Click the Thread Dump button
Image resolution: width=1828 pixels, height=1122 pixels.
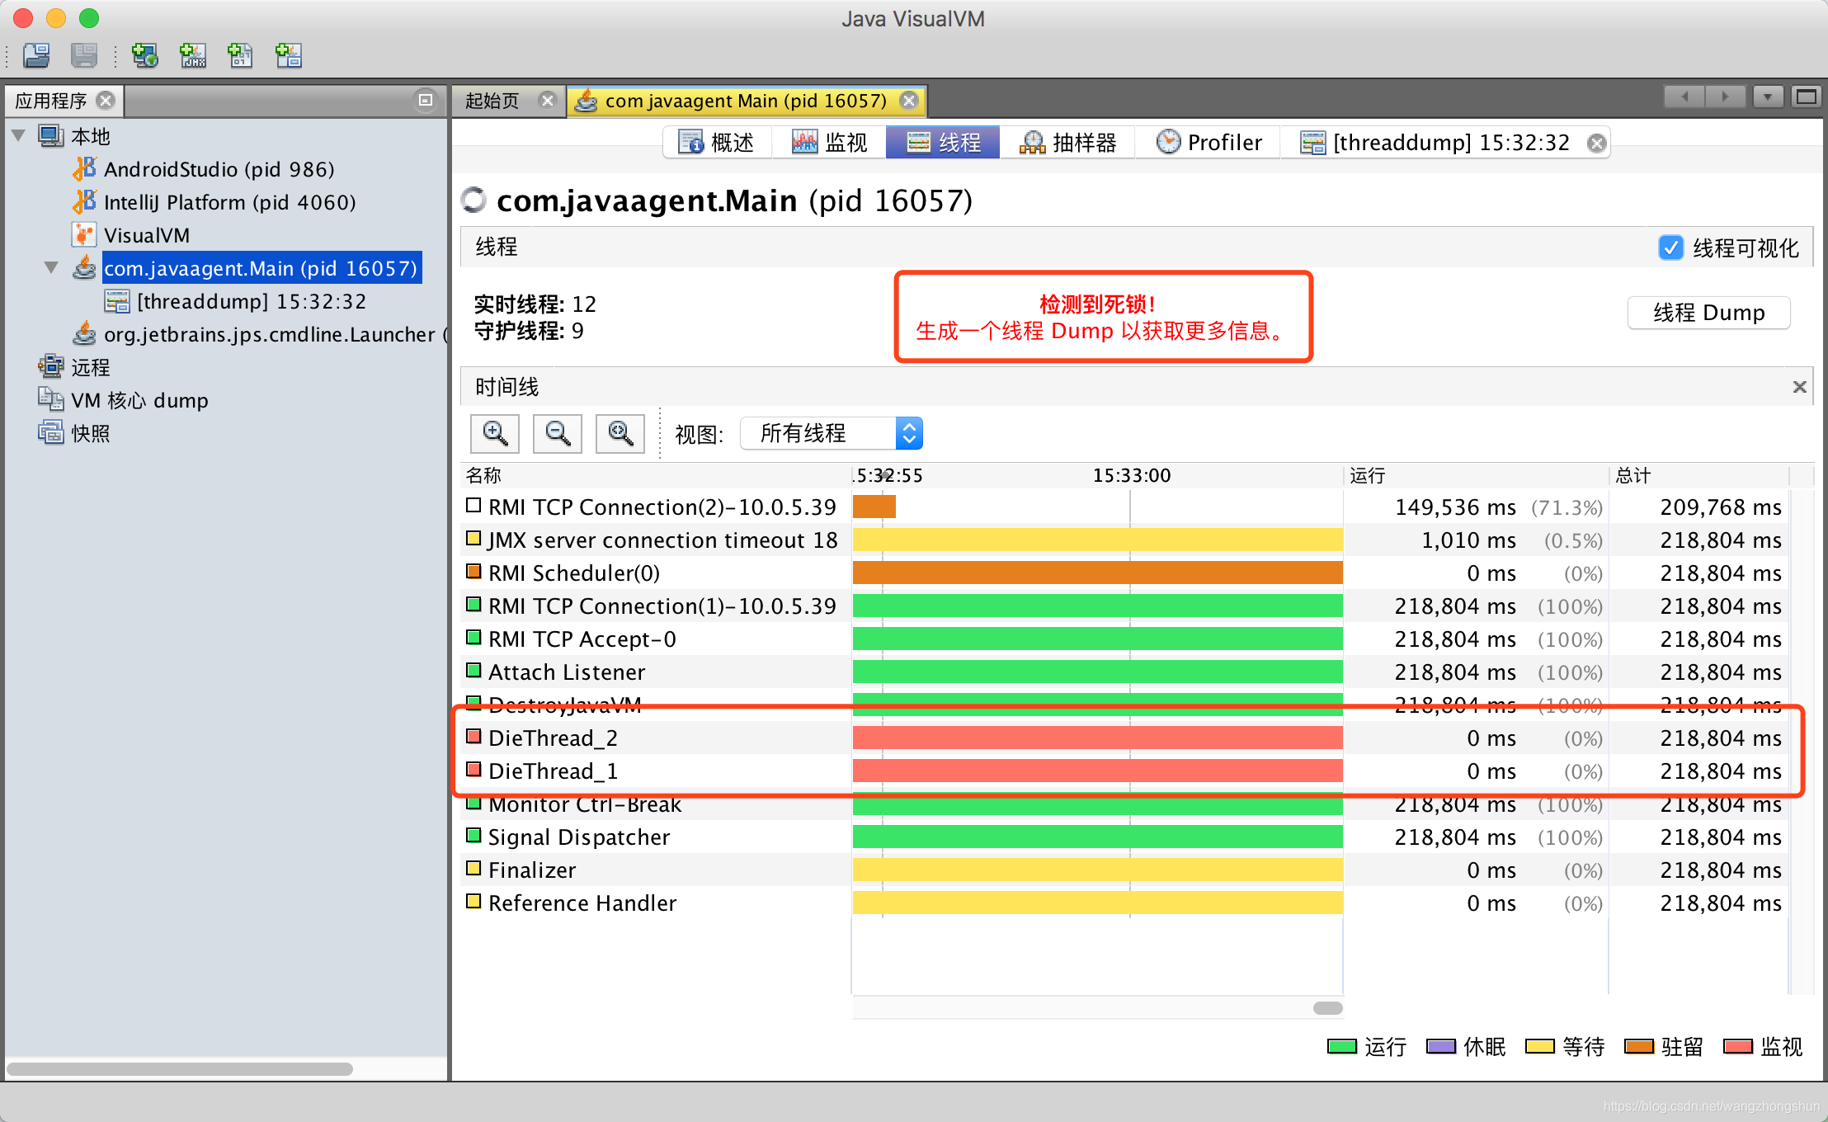[x=1708, y=313]
